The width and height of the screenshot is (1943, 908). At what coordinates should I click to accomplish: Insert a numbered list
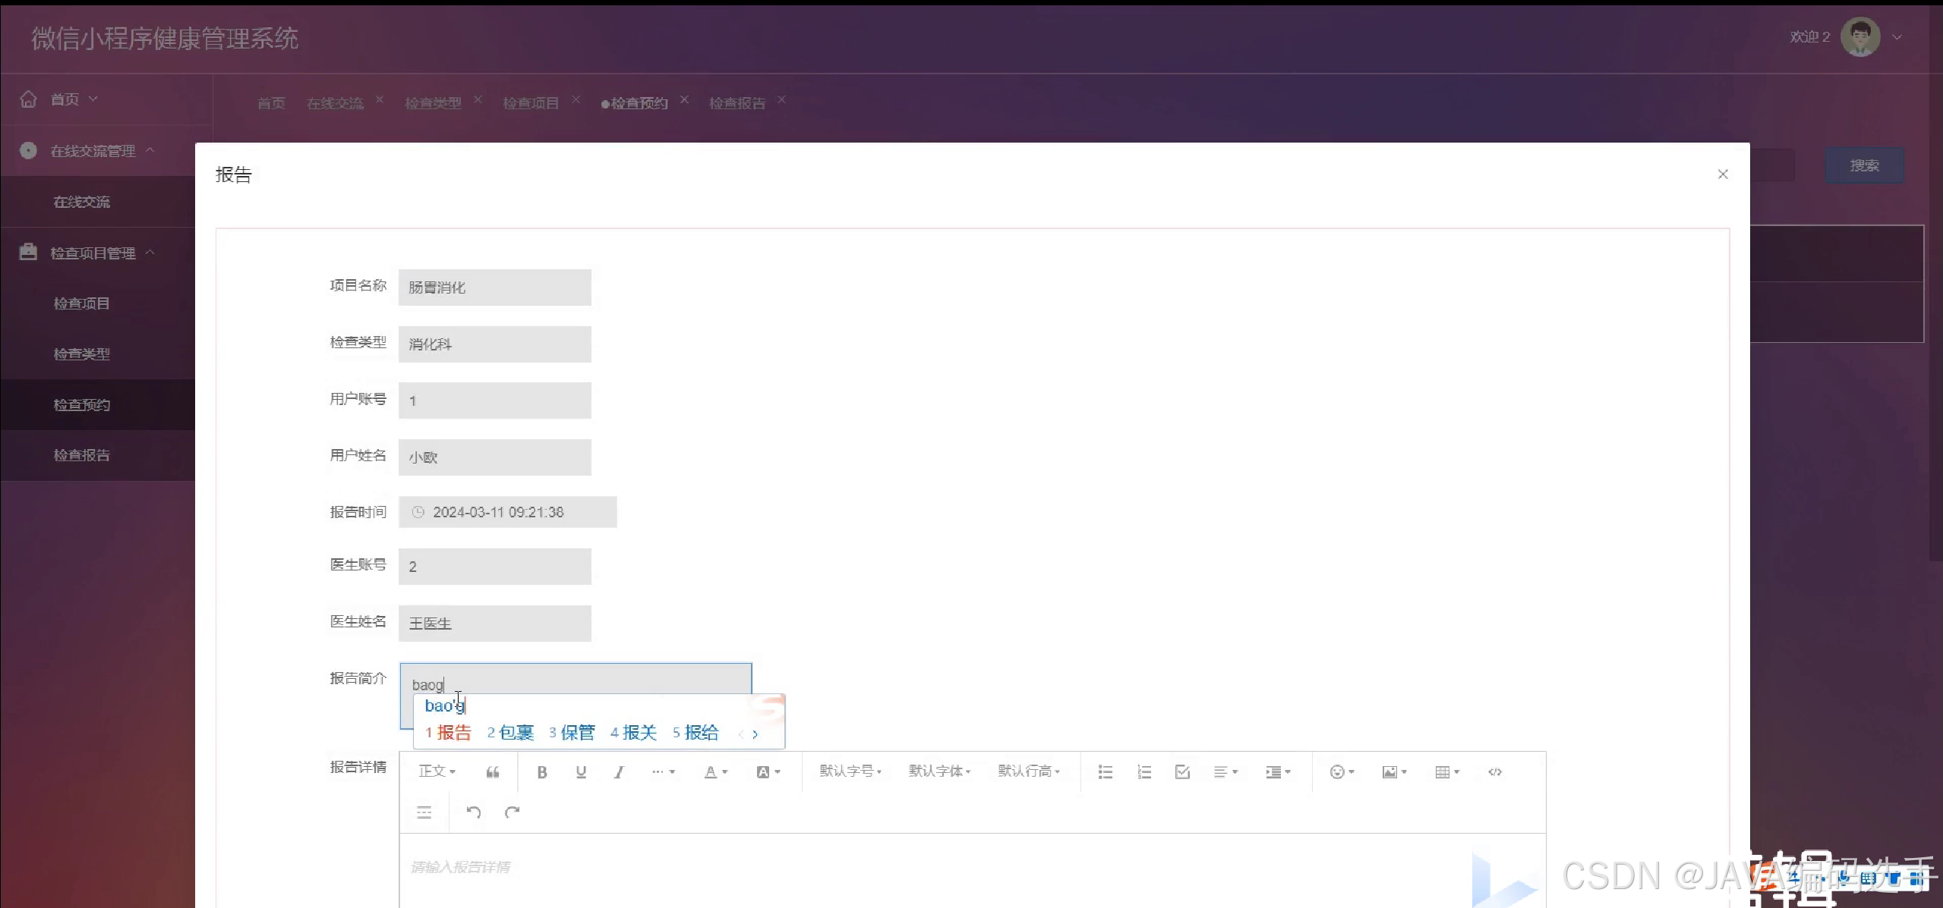tap(1144, 772)
